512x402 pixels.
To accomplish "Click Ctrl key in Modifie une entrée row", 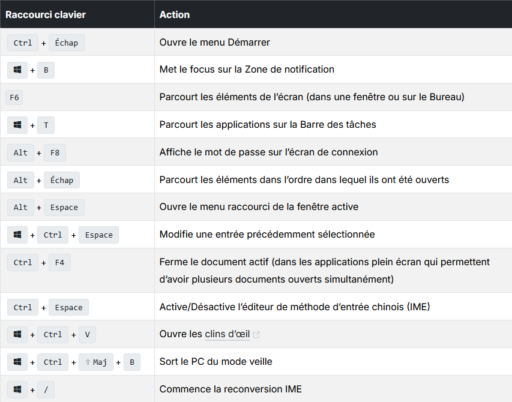I will [x=53, y=235].
